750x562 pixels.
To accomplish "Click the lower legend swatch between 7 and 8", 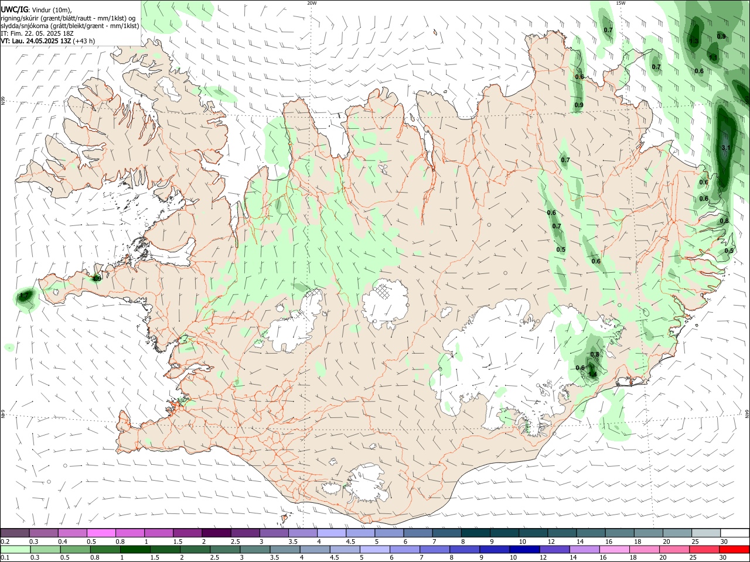I will [x=434, y=549].
